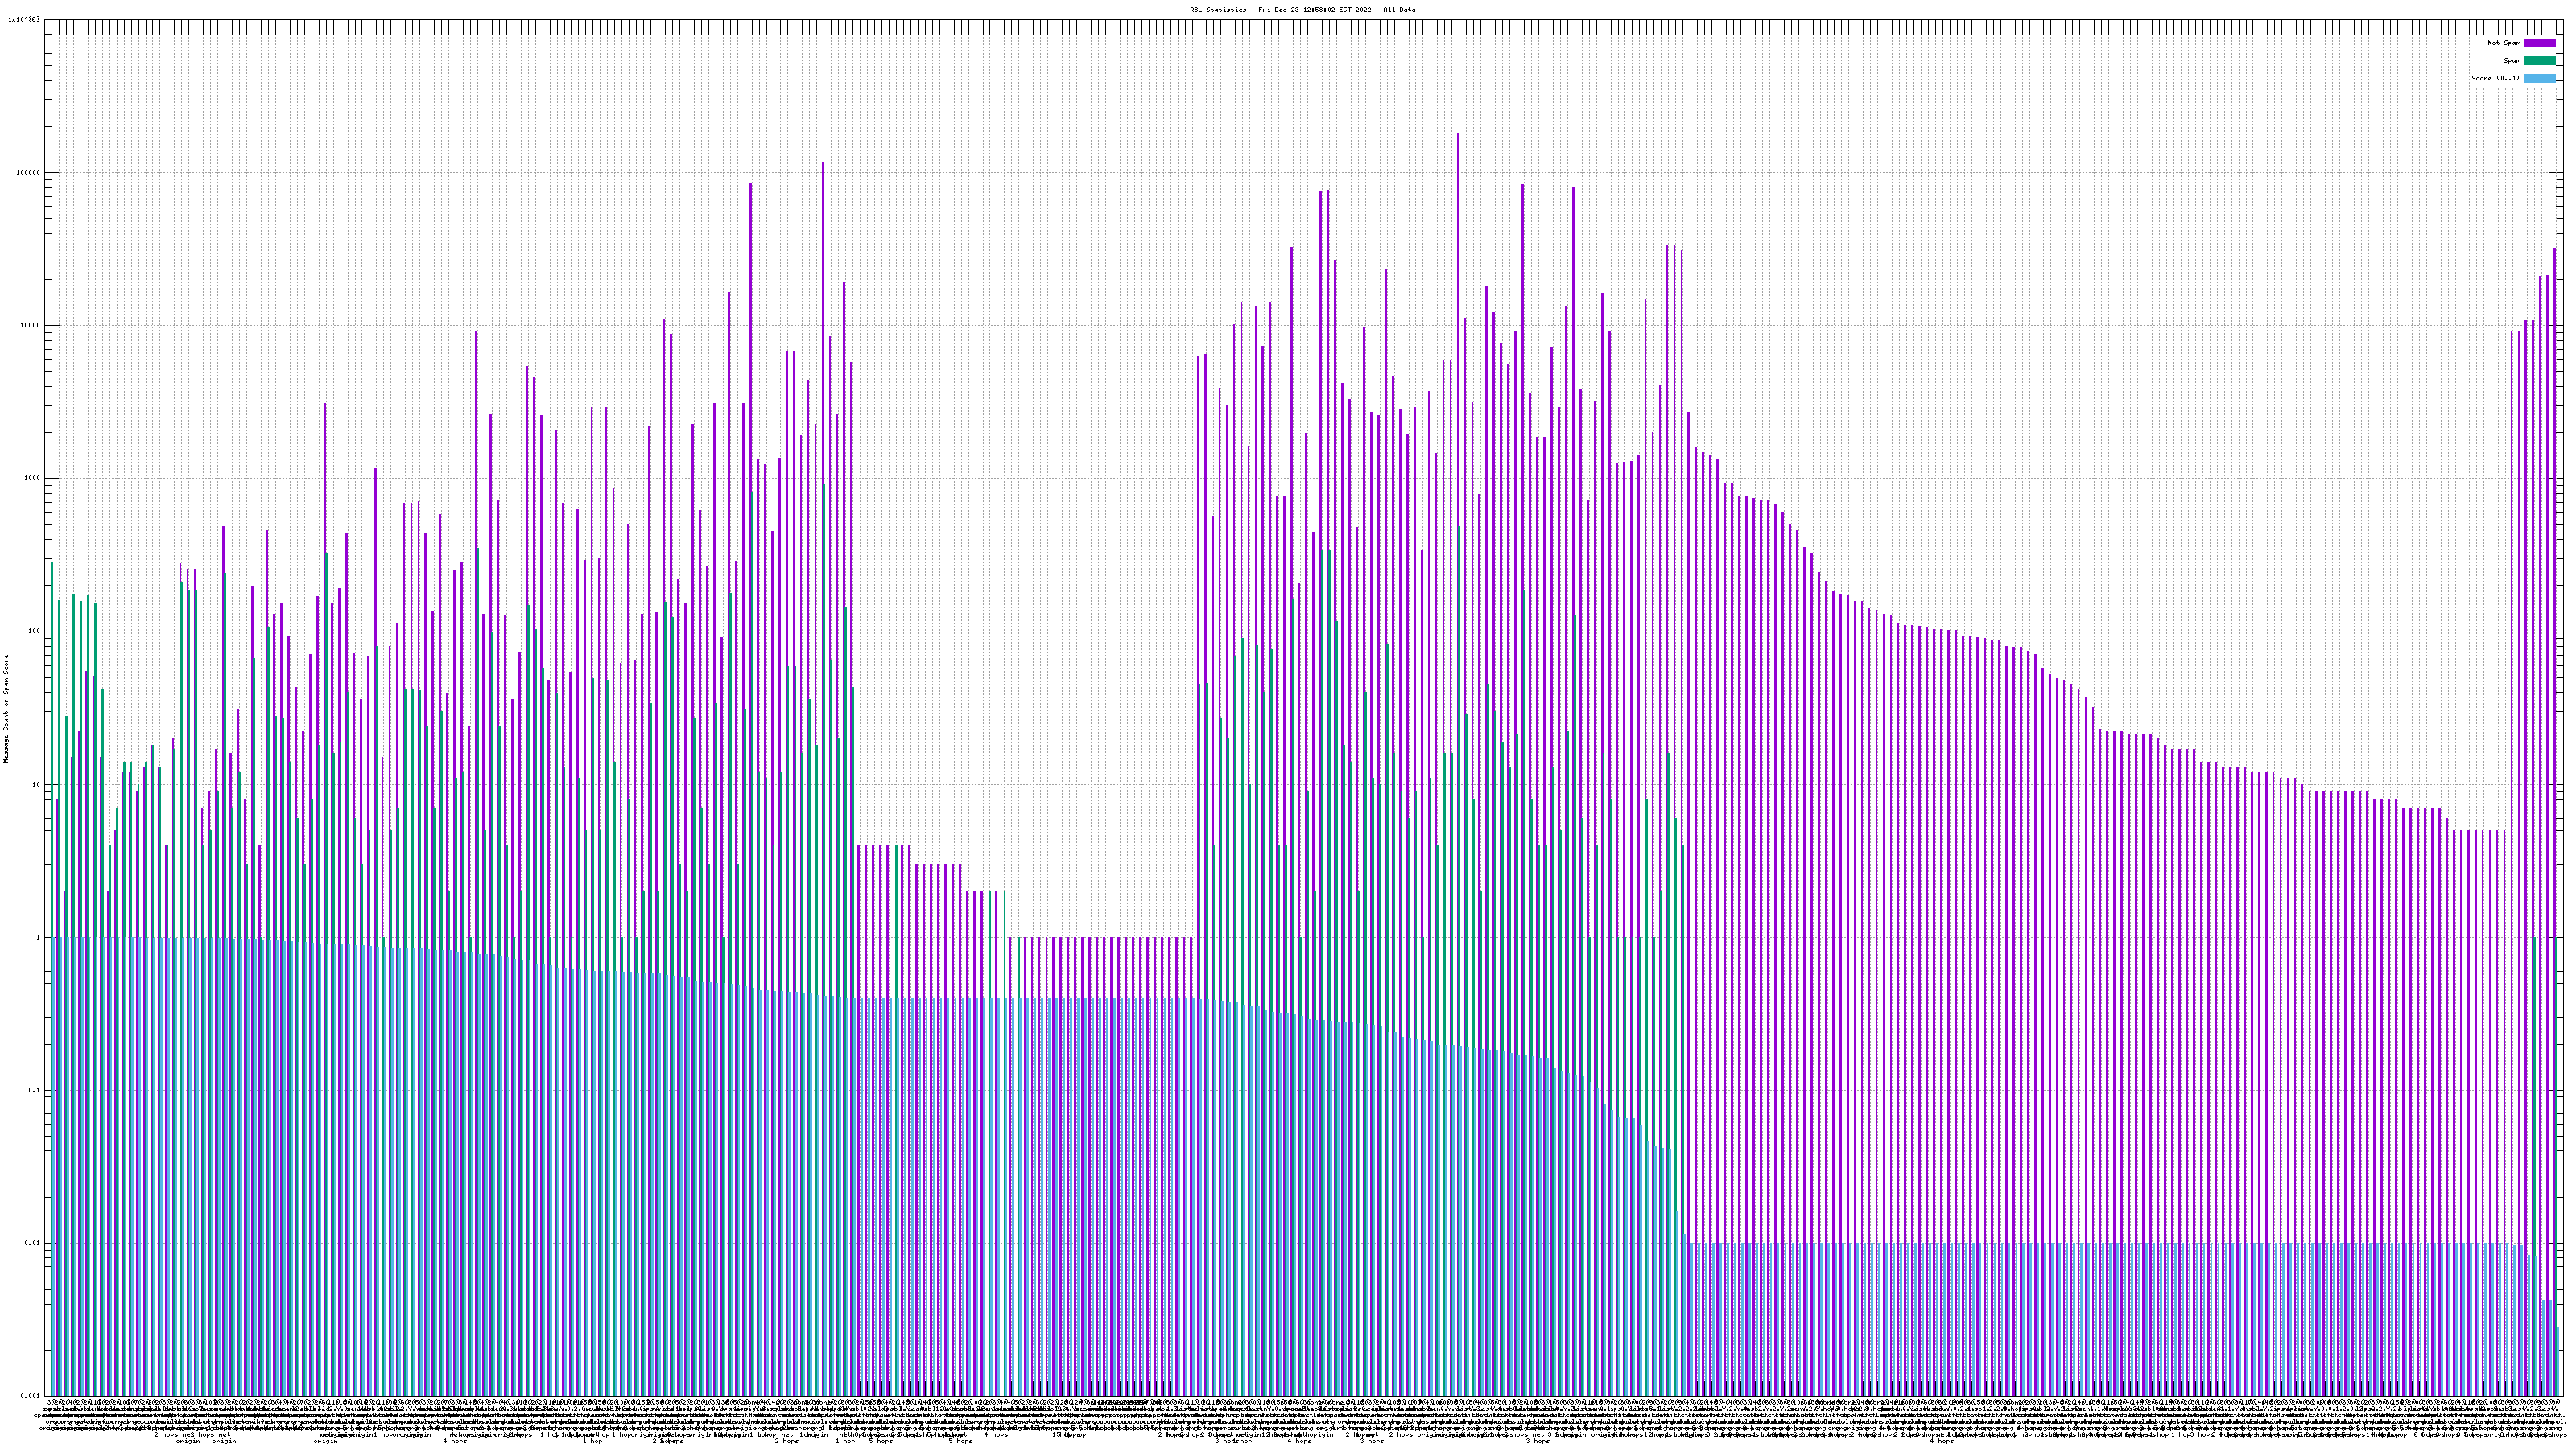Click the 10000 y-axis tick label

click(31, 326)
